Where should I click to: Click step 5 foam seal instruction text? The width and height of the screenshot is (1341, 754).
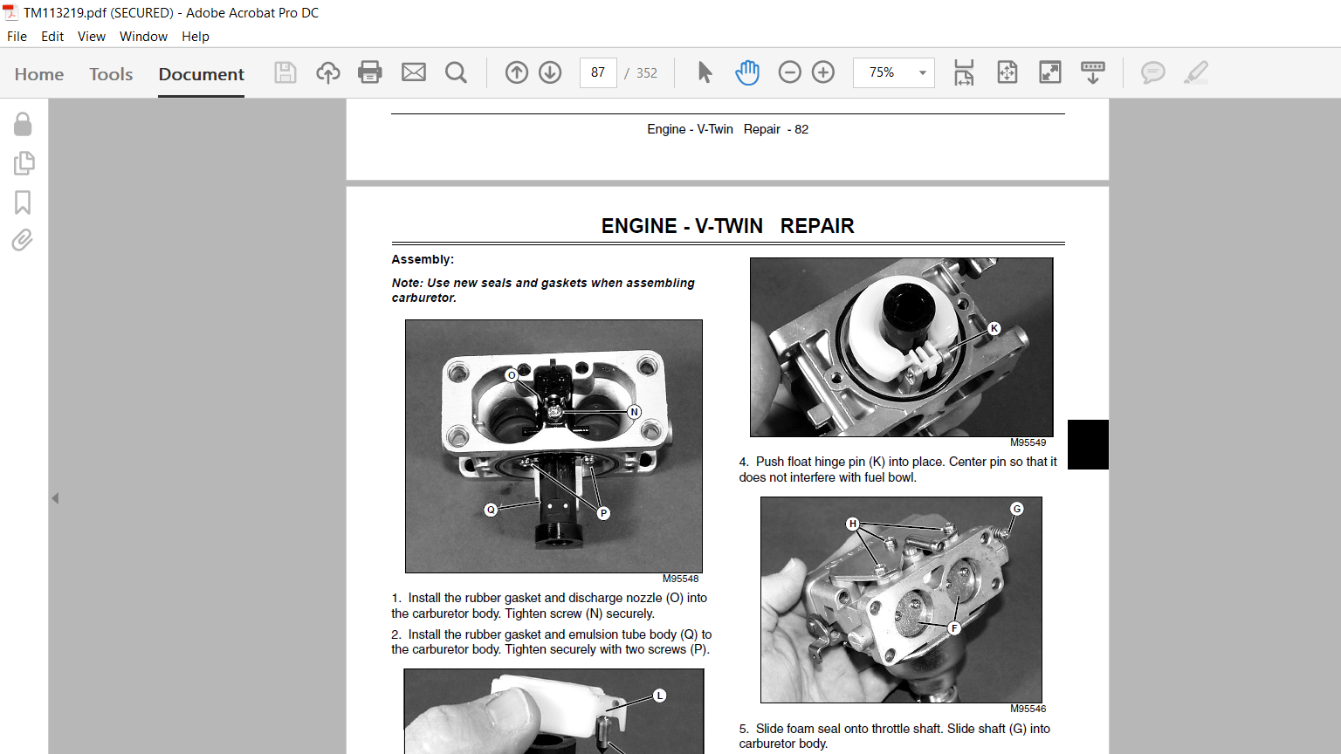click(895, 736)
